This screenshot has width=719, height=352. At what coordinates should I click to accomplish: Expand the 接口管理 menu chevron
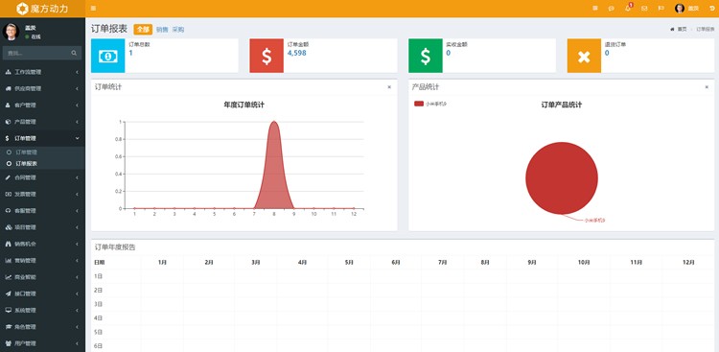(77, 293)
